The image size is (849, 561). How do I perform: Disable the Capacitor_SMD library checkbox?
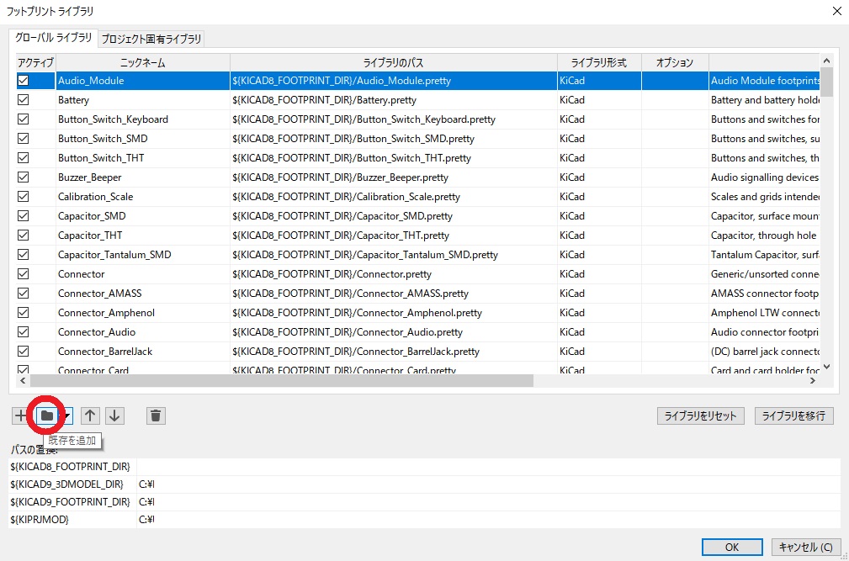pyautogui.click(x=24, y=216)
